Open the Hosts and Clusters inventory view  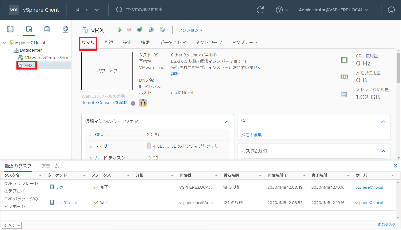coord(10,29)
